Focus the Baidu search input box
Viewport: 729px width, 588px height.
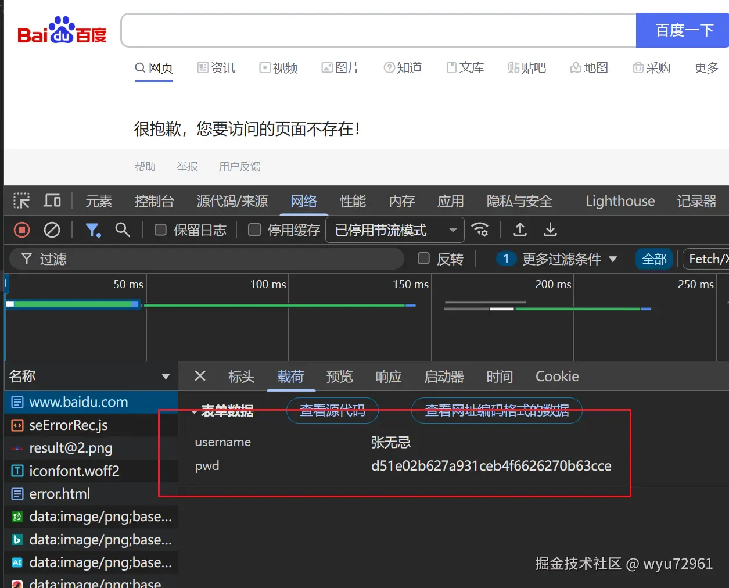click(379, 30)
